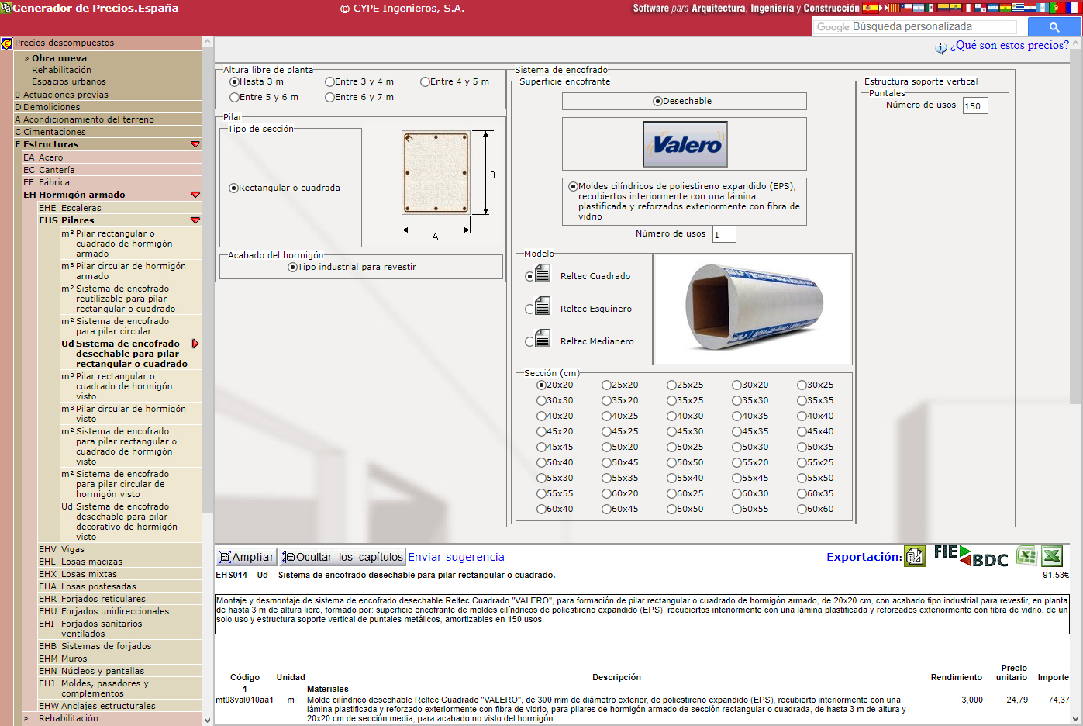Select the Panama flag icon

[981, 8]
